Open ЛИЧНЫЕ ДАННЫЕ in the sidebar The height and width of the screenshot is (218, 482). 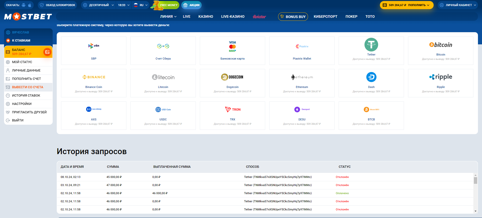point(28,70)
